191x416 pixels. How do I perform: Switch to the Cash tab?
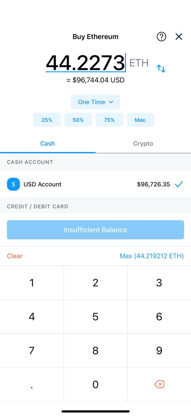[48, 144]
